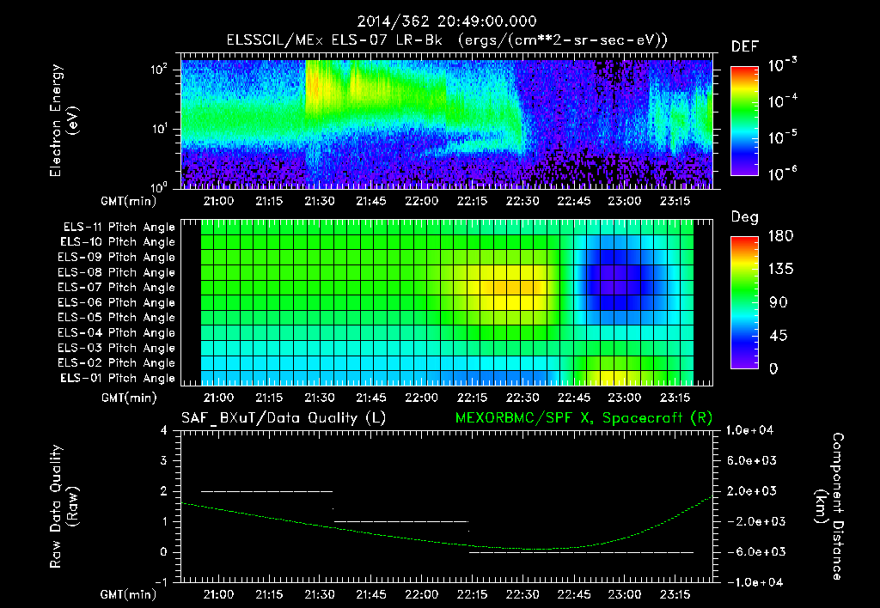Click the 0 value on Deg scale
This screenshot has height=608, width=880.
click(x=774, y=369)
